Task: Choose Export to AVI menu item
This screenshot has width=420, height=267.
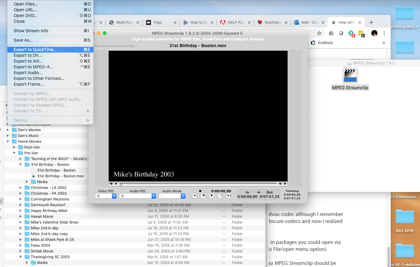Action: [50, 61]
